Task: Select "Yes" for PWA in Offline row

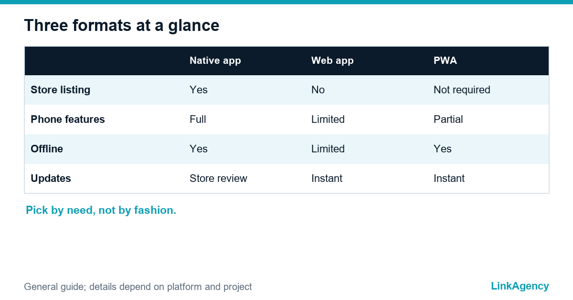Action: pos(443,149)
